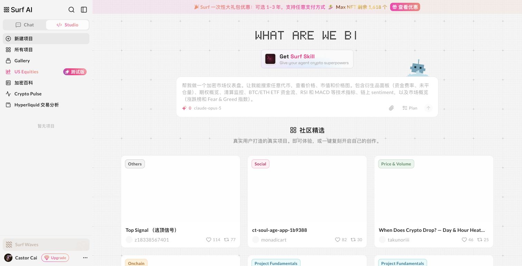Click the Onchain category tag
The width and height of the screenshot is (522, 266).
(x=136, y=263)
